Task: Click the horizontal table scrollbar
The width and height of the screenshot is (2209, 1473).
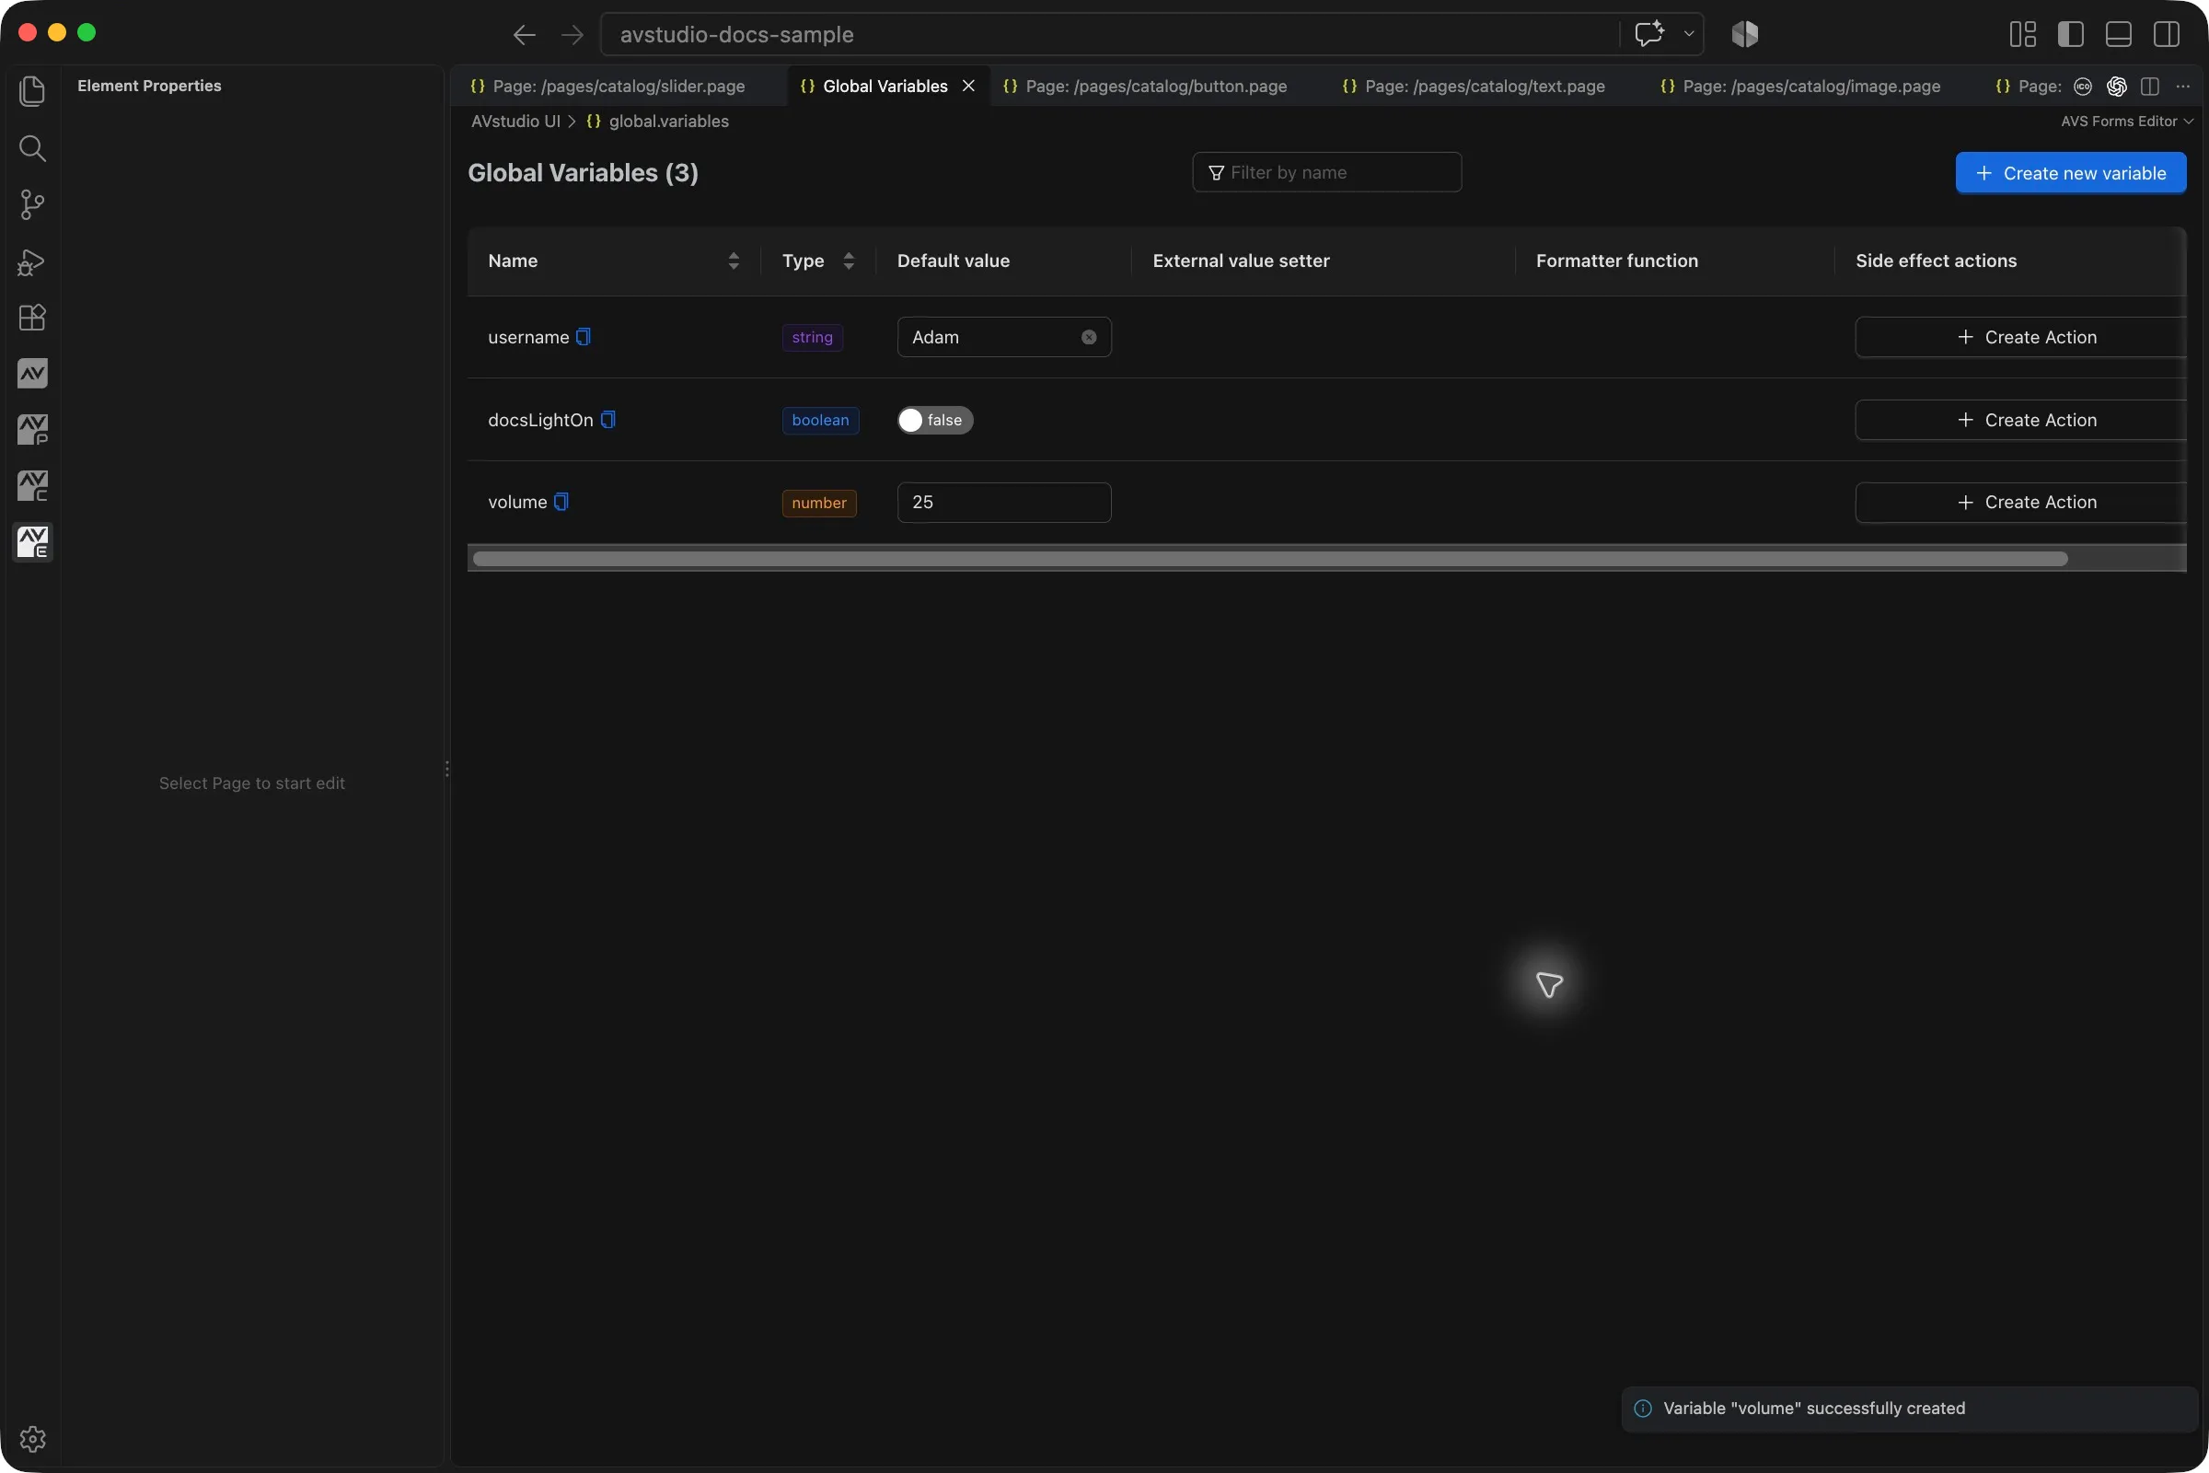Action: pos(1270,559)
